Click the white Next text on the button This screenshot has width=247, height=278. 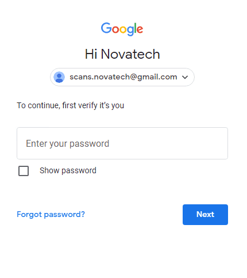pos(205,214)
